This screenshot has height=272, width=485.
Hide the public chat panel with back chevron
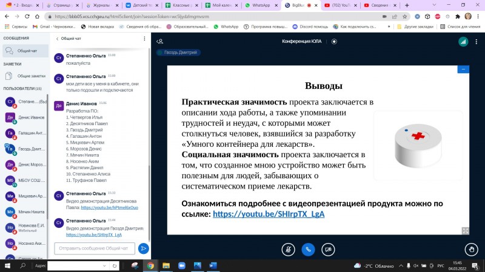click(57, 38)
